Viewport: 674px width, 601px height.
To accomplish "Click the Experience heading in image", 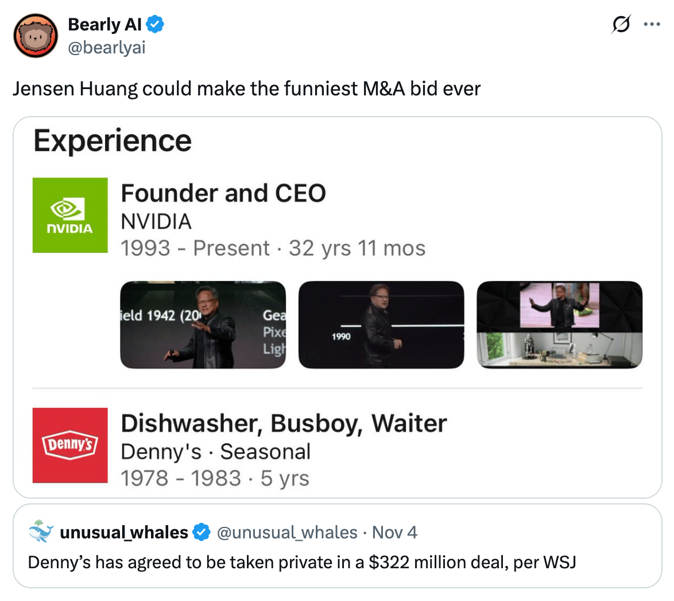I will point(113,141).
